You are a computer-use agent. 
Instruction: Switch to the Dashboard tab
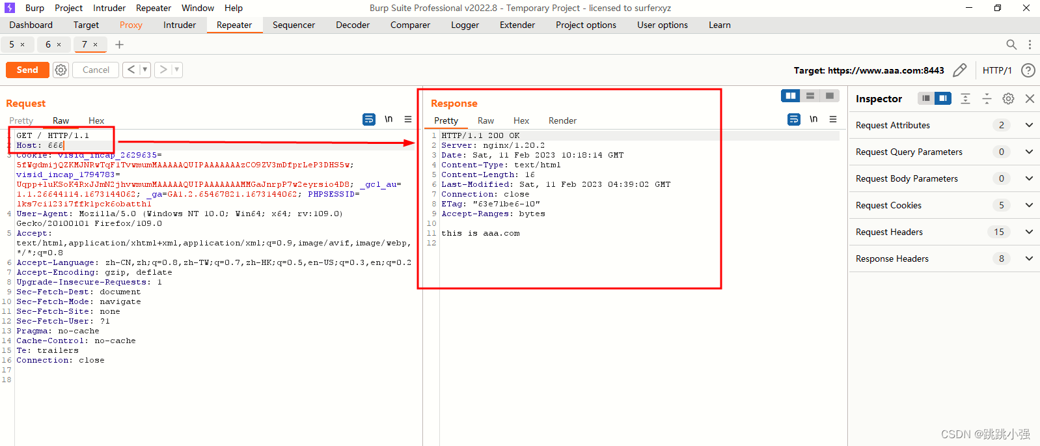click(31, 25)
